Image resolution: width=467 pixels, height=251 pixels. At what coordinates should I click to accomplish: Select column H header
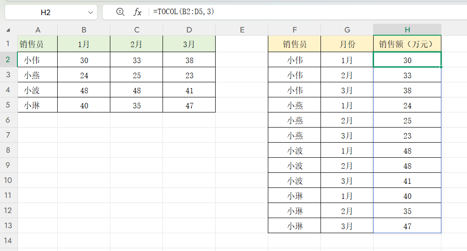click(x=407, y=30)
